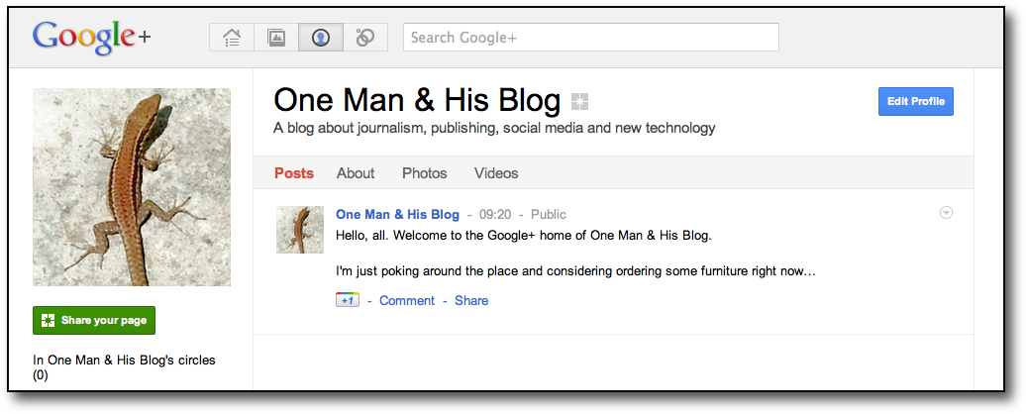
Task: Click the +1 button on the post
Action: (x=347, y=300)
